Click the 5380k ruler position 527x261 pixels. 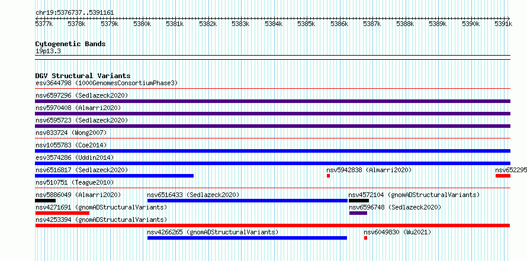pyautogui.click(x=142, y=24)
